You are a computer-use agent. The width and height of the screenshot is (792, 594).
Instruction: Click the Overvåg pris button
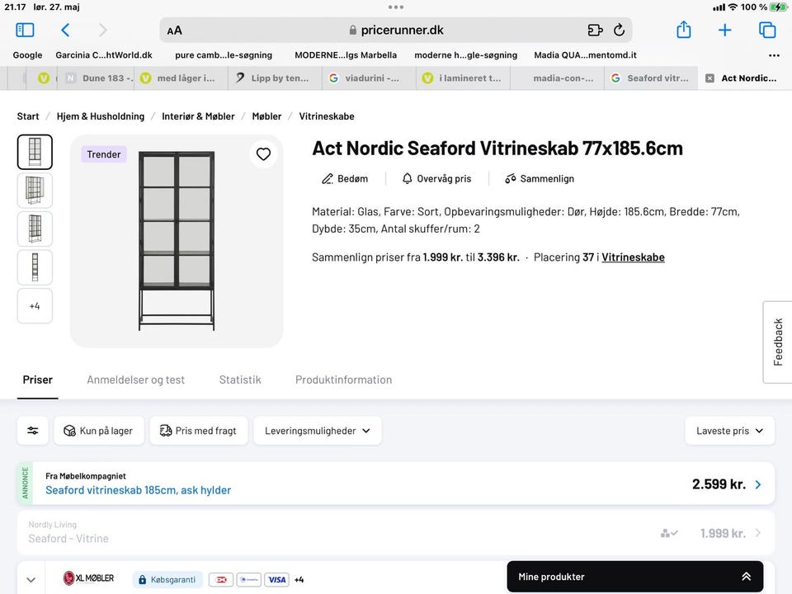pyautogui.click(x=436, y=179)
